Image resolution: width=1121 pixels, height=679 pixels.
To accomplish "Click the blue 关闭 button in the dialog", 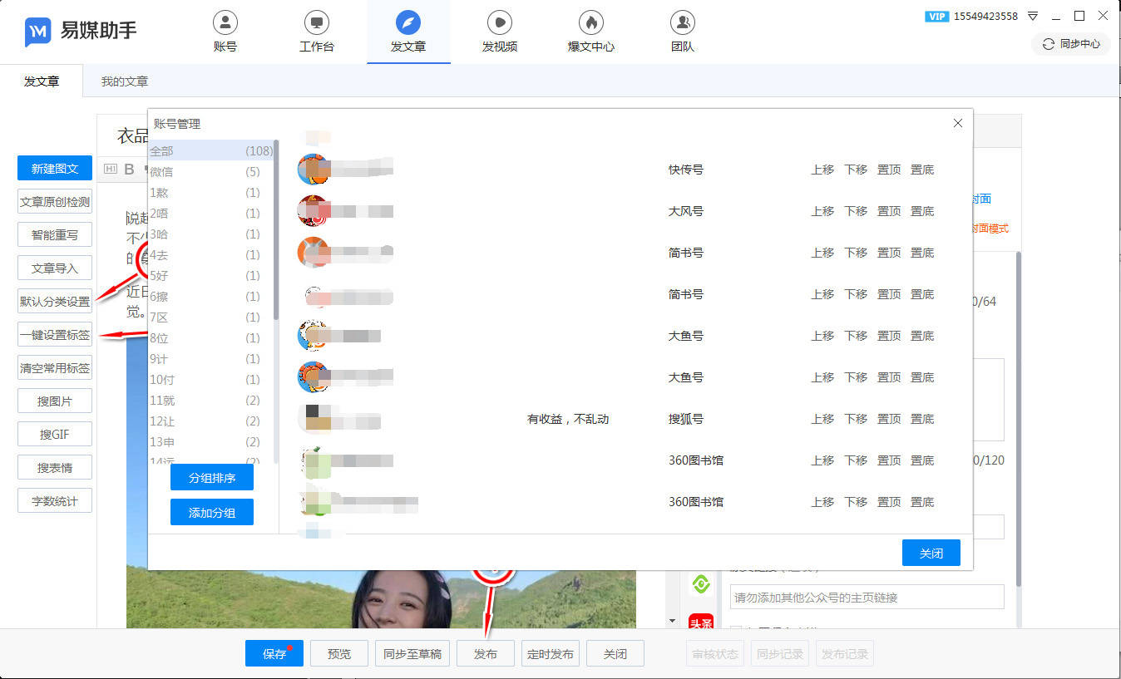I will pos(931,554).
